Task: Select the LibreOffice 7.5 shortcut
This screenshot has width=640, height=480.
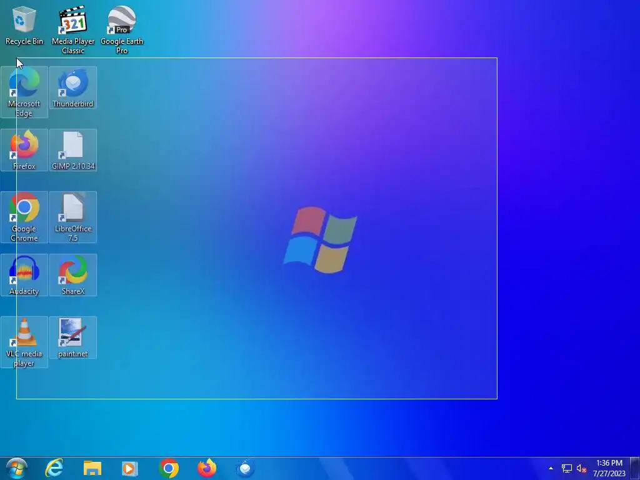Action: pyautogui.click(x=73, y=217)
